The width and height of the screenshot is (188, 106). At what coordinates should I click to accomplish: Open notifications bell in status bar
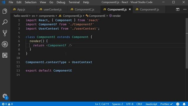coord(184,104)
